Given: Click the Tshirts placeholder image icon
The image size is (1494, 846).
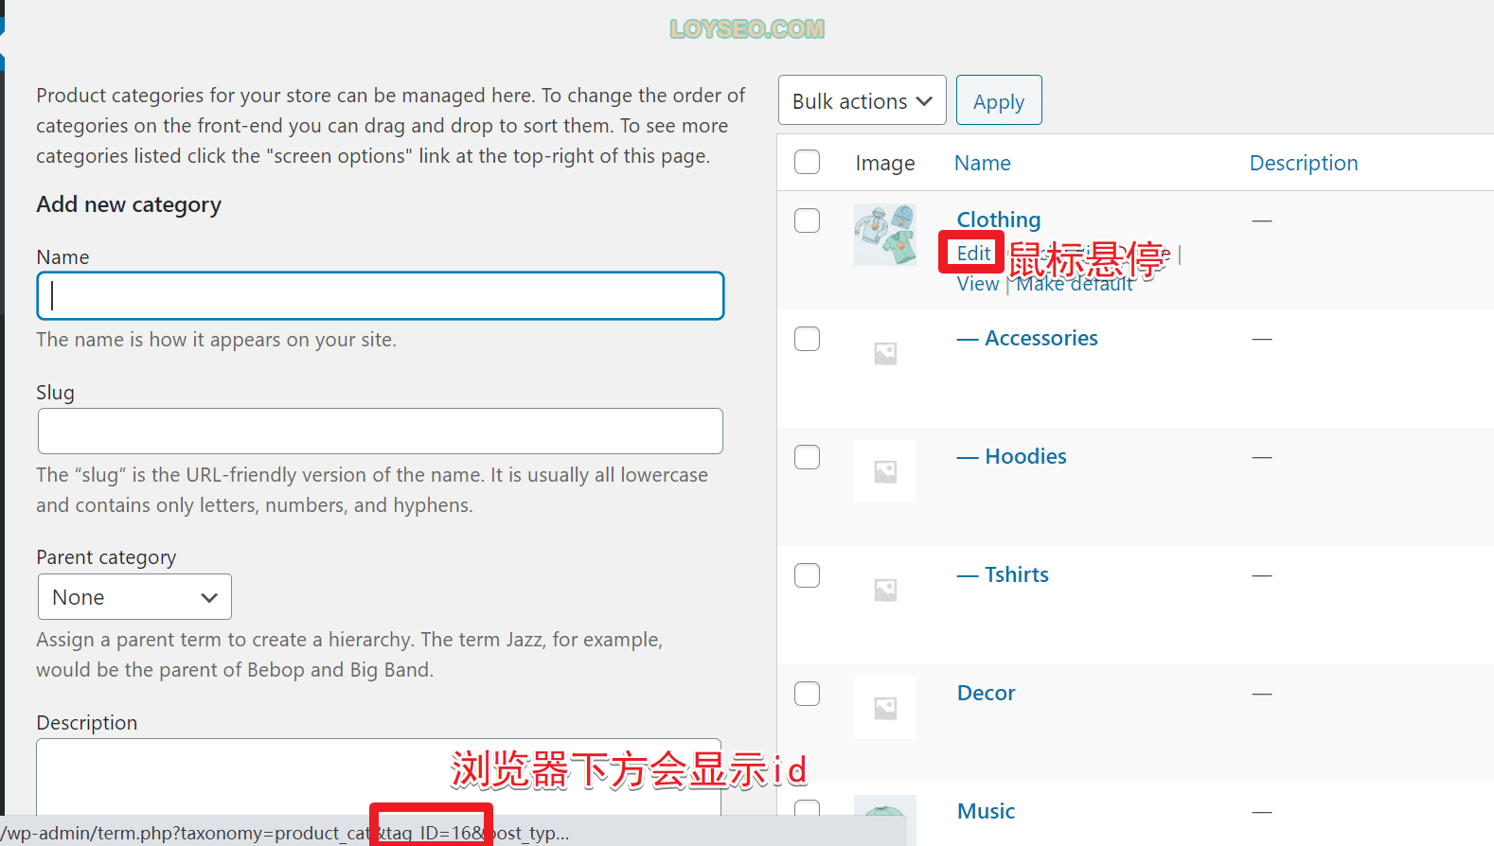Looking at the screenshot, I should click(x=884, y=590).
